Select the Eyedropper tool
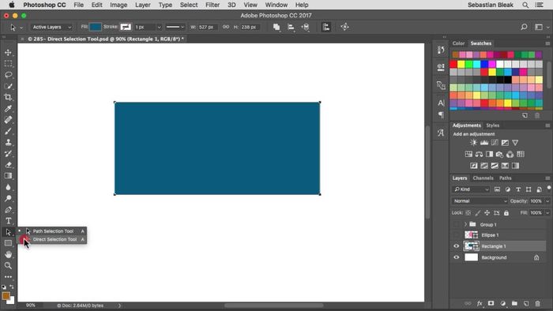553x311 pixels. (8, 108)
